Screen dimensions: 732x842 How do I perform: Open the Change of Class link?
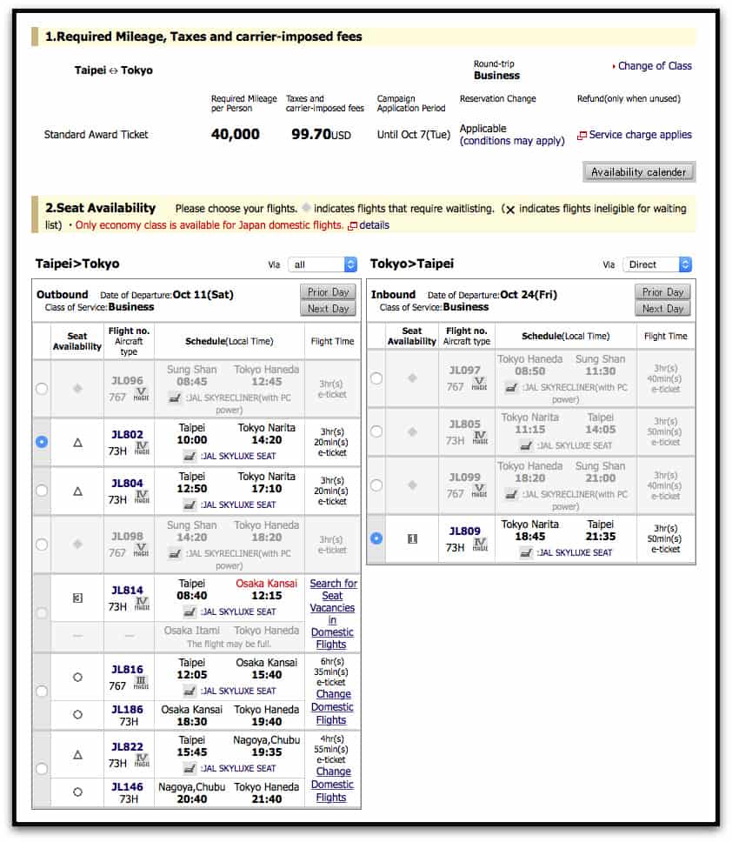point(655,65)
